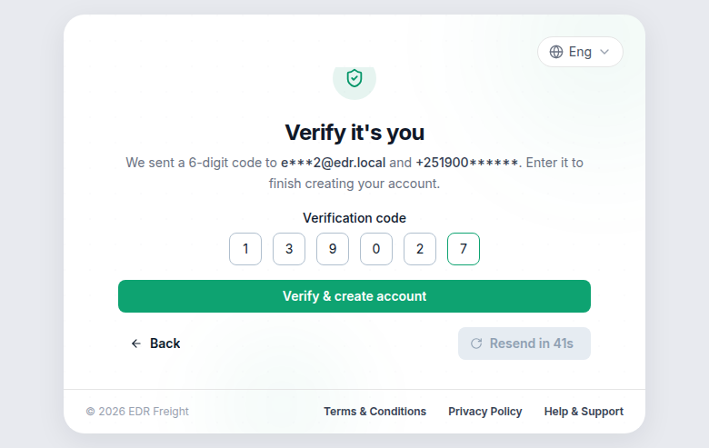The image size is (709, 448).
Task: Click the Resend in 41s button
Action: [524, 343]
